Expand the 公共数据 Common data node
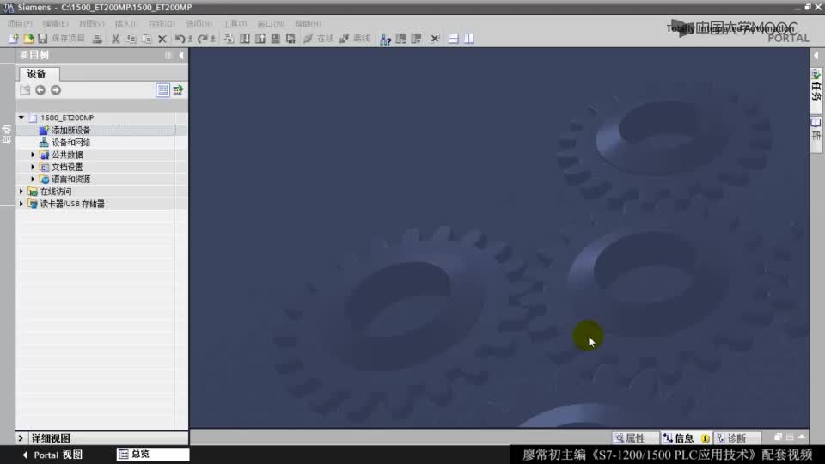 click(x=33, y=155)
